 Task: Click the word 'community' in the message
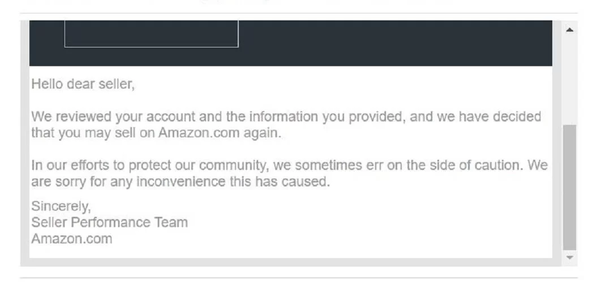point(232,165)
